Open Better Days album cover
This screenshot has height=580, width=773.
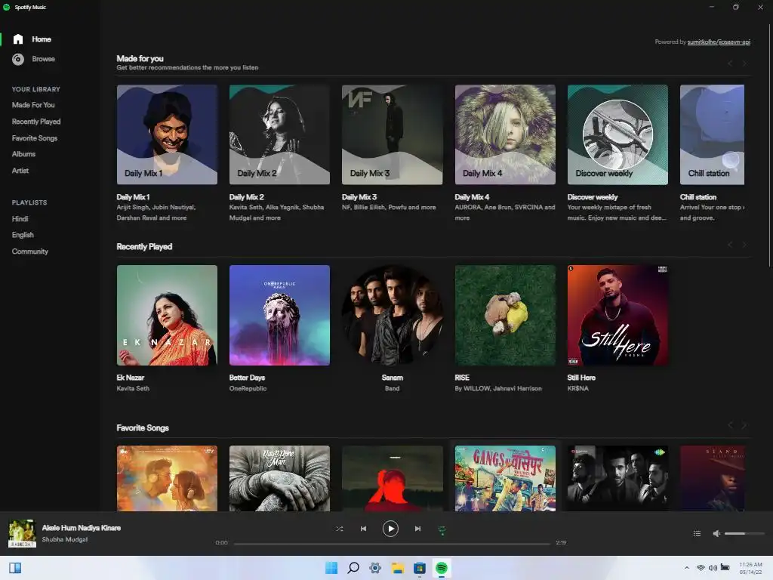[x=279, y=315]
